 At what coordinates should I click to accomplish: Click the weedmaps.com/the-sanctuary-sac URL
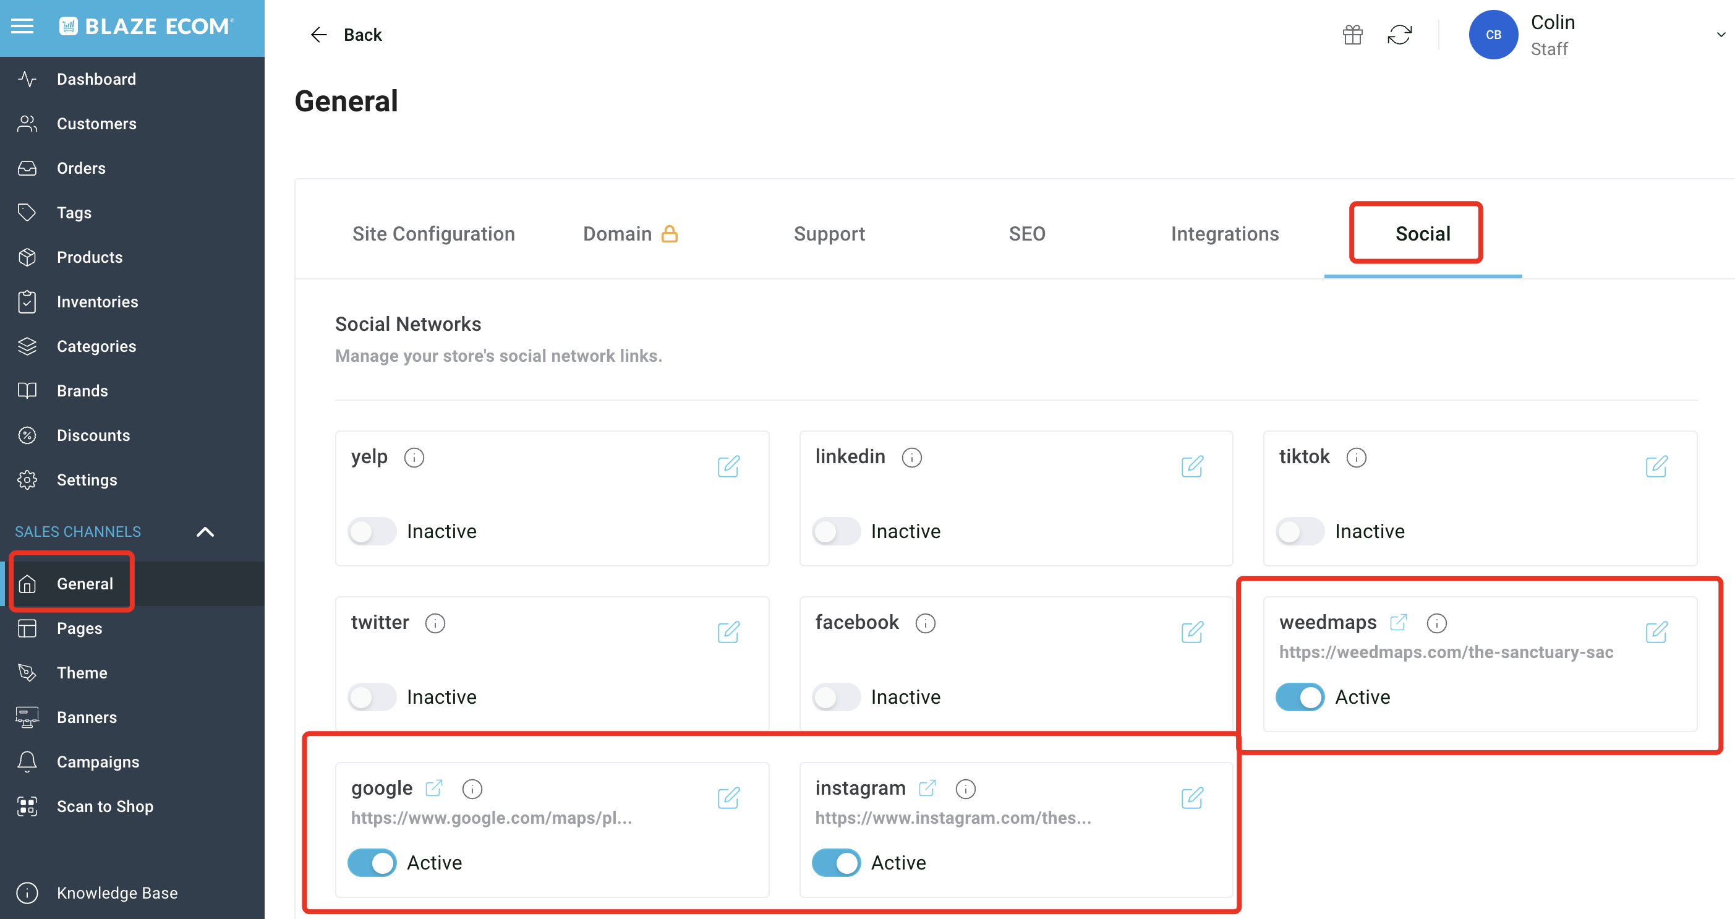click(1446, 652)
